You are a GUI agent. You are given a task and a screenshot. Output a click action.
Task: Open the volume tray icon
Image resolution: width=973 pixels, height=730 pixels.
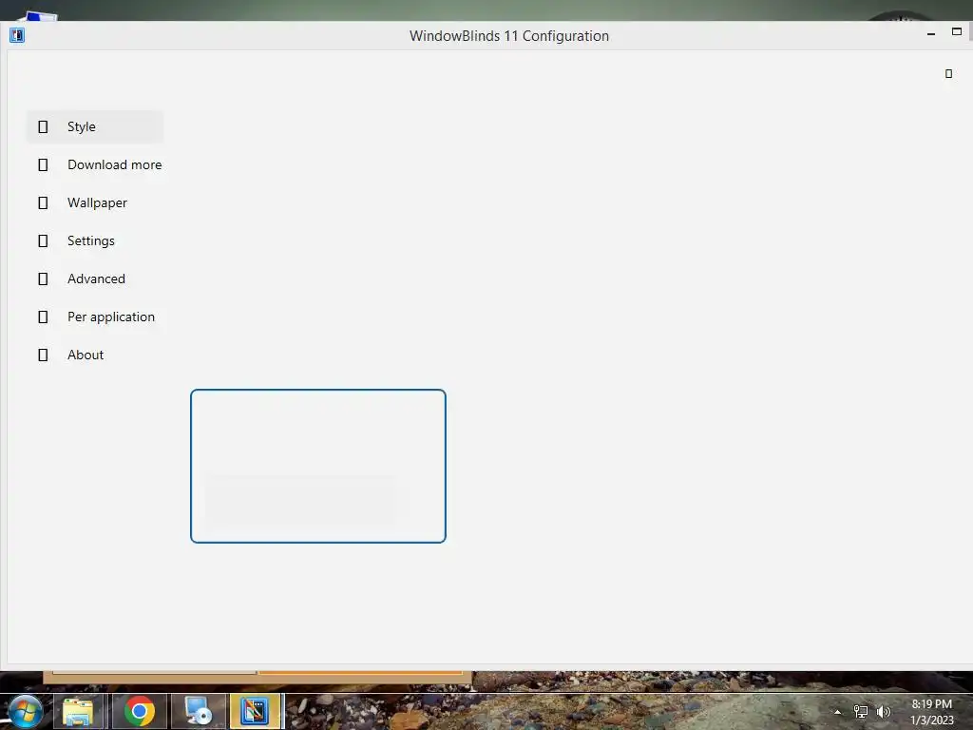(x=883, y=712)
